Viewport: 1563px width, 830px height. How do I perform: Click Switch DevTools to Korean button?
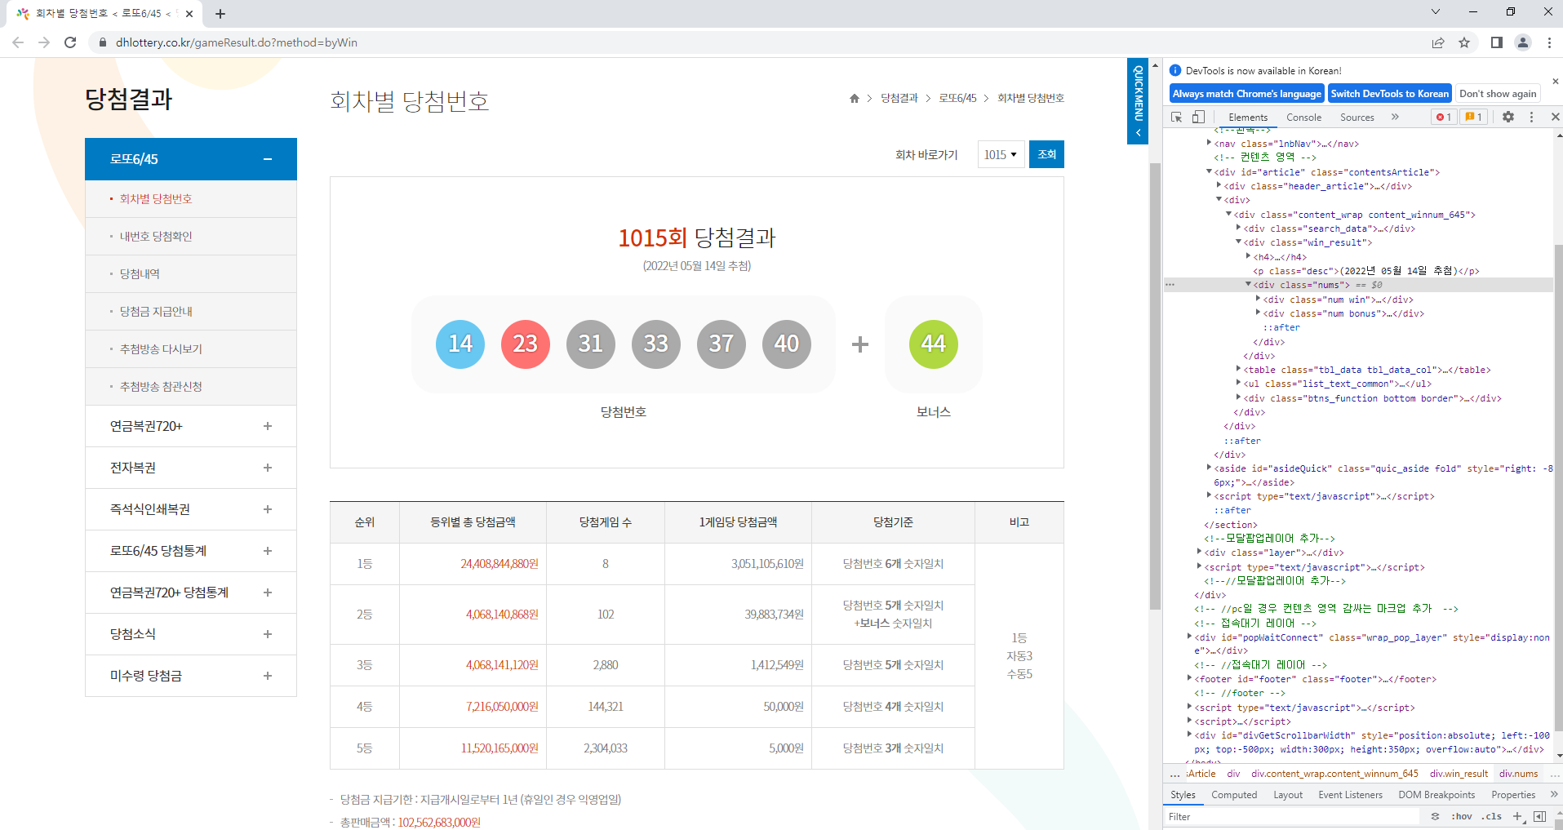pos(1390,94)
